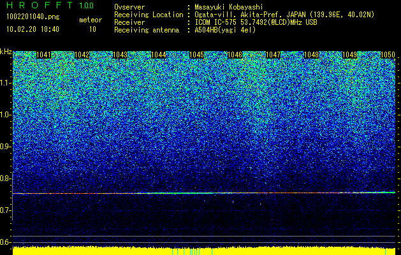Image resolution: width=401 pixels, height=255 pixels.
Task: Click the HROFFT 1.00 title text
Action: [50, 5]
